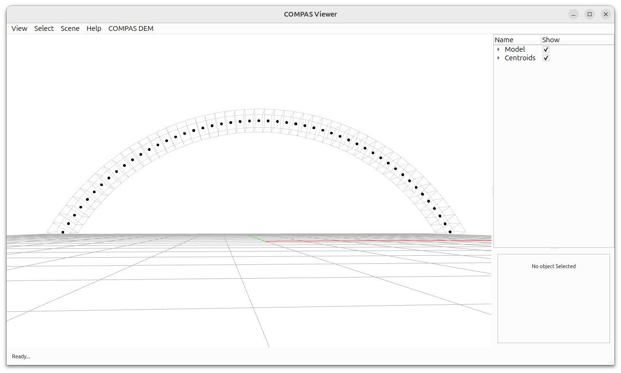Expand the Centroids tree item
Image resolution: width=621 pixels, height=373 pixels.
tap(498, 58)
